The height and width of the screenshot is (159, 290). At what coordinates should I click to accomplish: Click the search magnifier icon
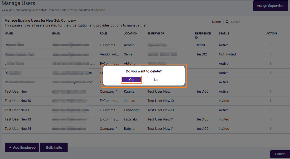tap(227, 22)
